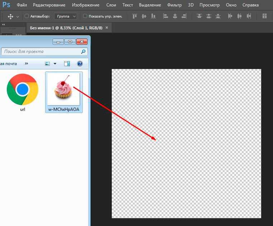Distribute top edges icon

coord(199,16)
